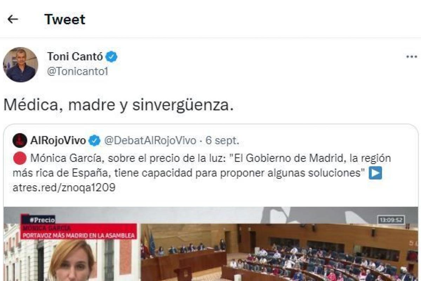Viewport: 421px width, 281px height.
Task: Click the AlRojoVivo red avatar icon
Action: click(x=20, y=141)
